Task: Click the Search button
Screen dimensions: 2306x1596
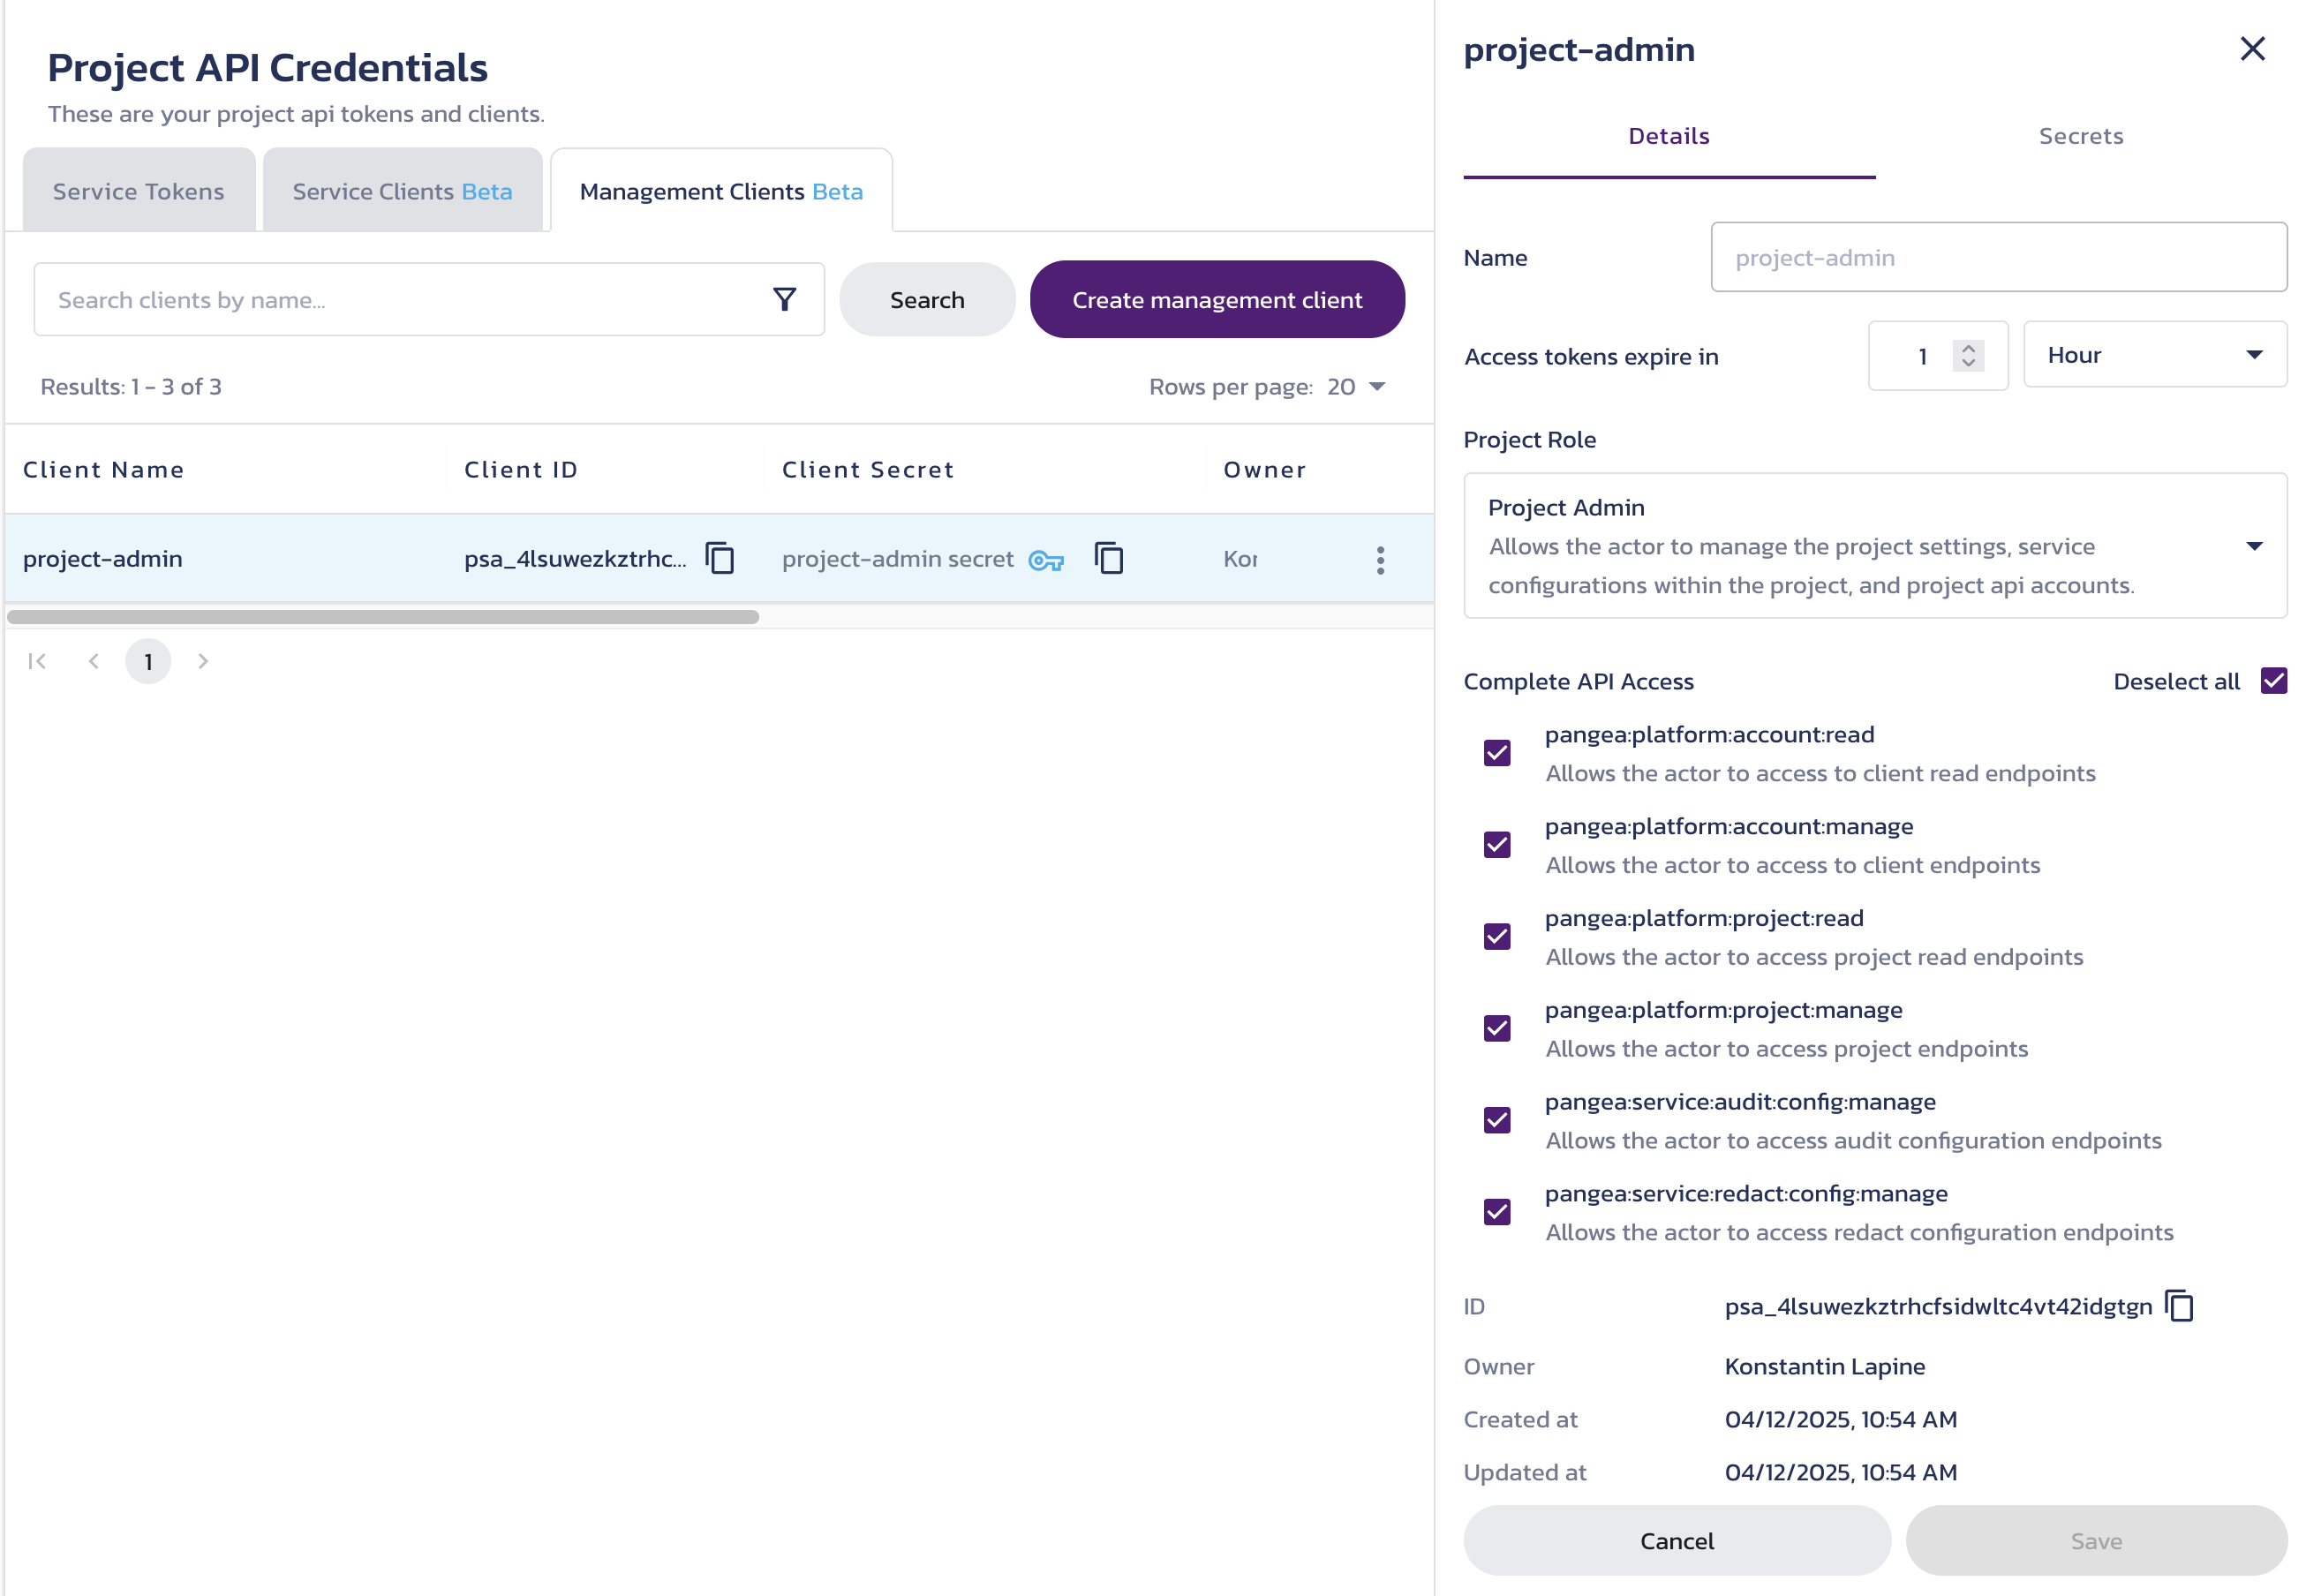Action: pyautogui.click(x=927, y=300)
